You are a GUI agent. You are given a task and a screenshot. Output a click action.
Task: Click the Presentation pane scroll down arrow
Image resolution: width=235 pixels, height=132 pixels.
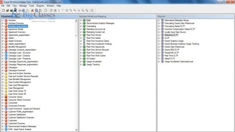76,130
